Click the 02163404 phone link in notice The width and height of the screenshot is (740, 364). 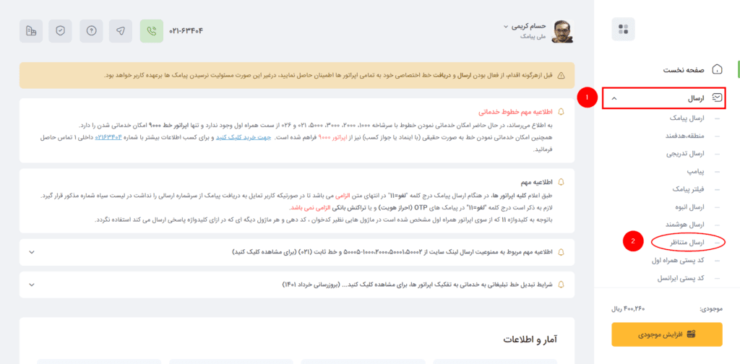click(x=108, y=137)
